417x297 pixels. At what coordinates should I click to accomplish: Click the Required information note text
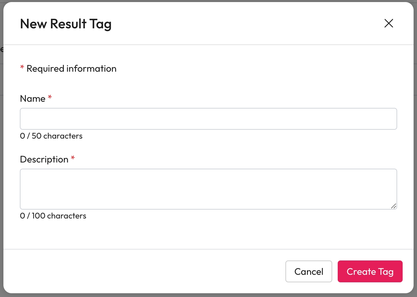pyautogui.click(x=71, y=69)
